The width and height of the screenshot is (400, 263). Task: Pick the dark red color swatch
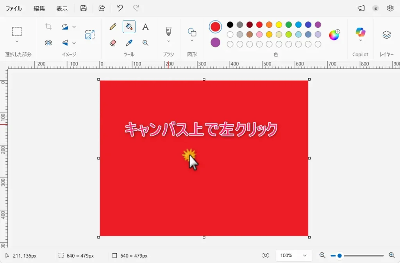pos(250,25)
